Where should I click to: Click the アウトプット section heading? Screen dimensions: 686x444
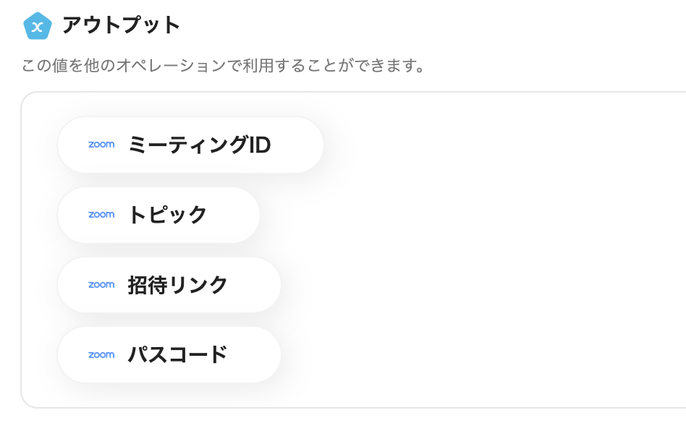(x=121, y=25)
